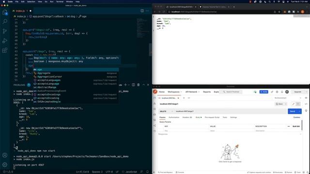310x174 pixels.
Task: Click the errors and warnings status item
Action: 8,172
